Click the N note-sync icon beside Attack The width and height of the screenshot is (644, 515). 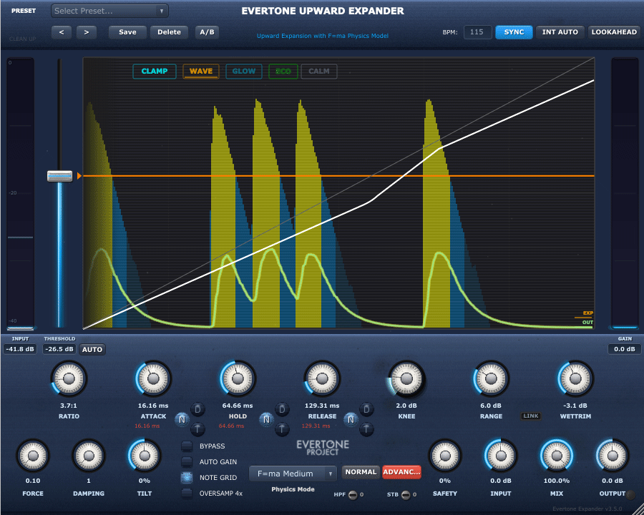coord(182,419)
